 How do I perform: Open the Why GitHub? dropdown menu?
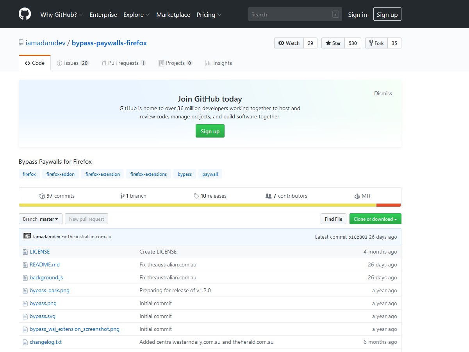coord(62,14)
